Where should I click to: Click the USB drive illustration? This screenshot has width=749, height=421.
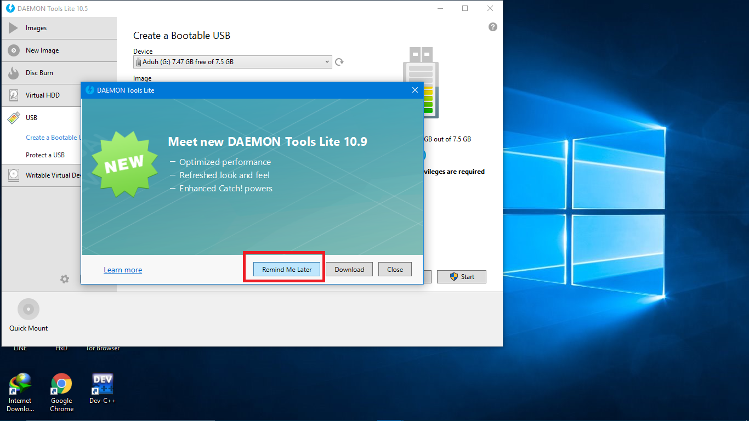coord(421,83)
